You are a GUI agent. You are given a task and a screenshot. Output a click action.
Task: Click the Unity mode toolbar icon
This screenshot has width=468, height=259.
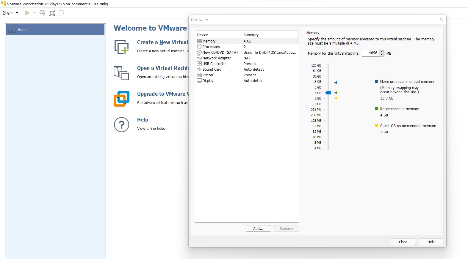[61, 13]
